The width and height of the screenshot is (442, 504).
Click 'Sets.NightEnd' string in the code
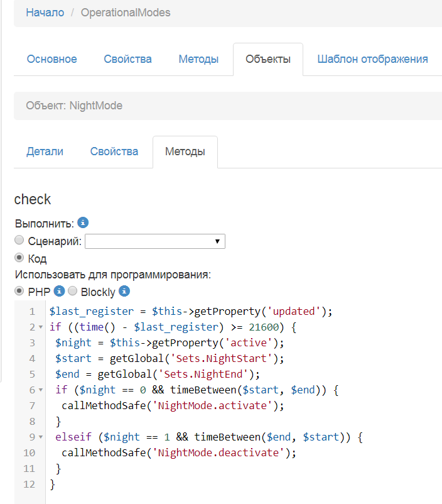[x=203, y=375]
